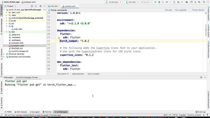Open the TODO tool window tab
The height and width of the screenshot is (118, 210).
tap(8, 112)
